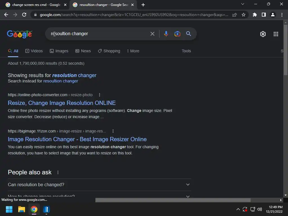Open the Windows Start menu
Screen dimensions: 288x216
(x=9, y=209)
